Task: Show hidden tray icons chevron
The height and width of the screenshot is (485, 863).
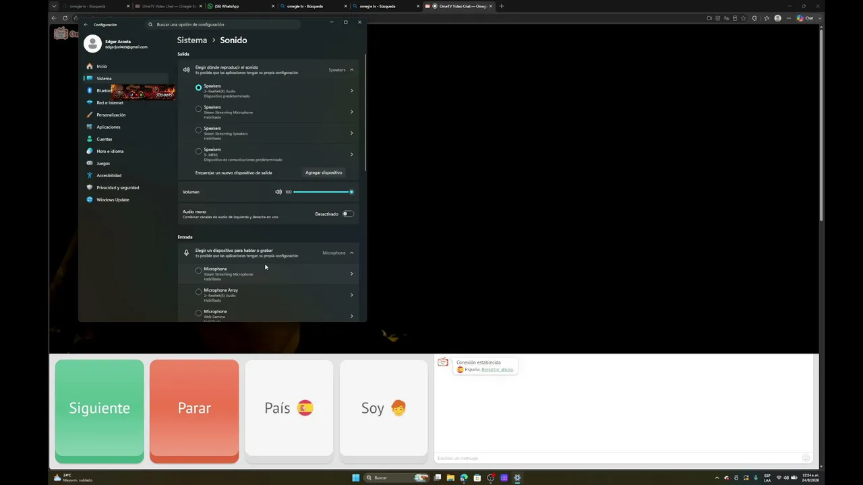Action: [717, 478]
